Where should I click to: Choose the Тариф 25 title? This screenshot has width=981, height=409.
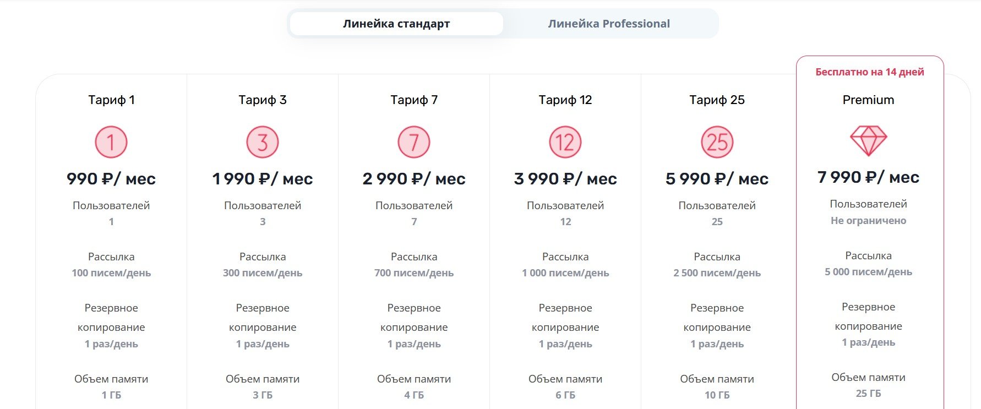717,100
